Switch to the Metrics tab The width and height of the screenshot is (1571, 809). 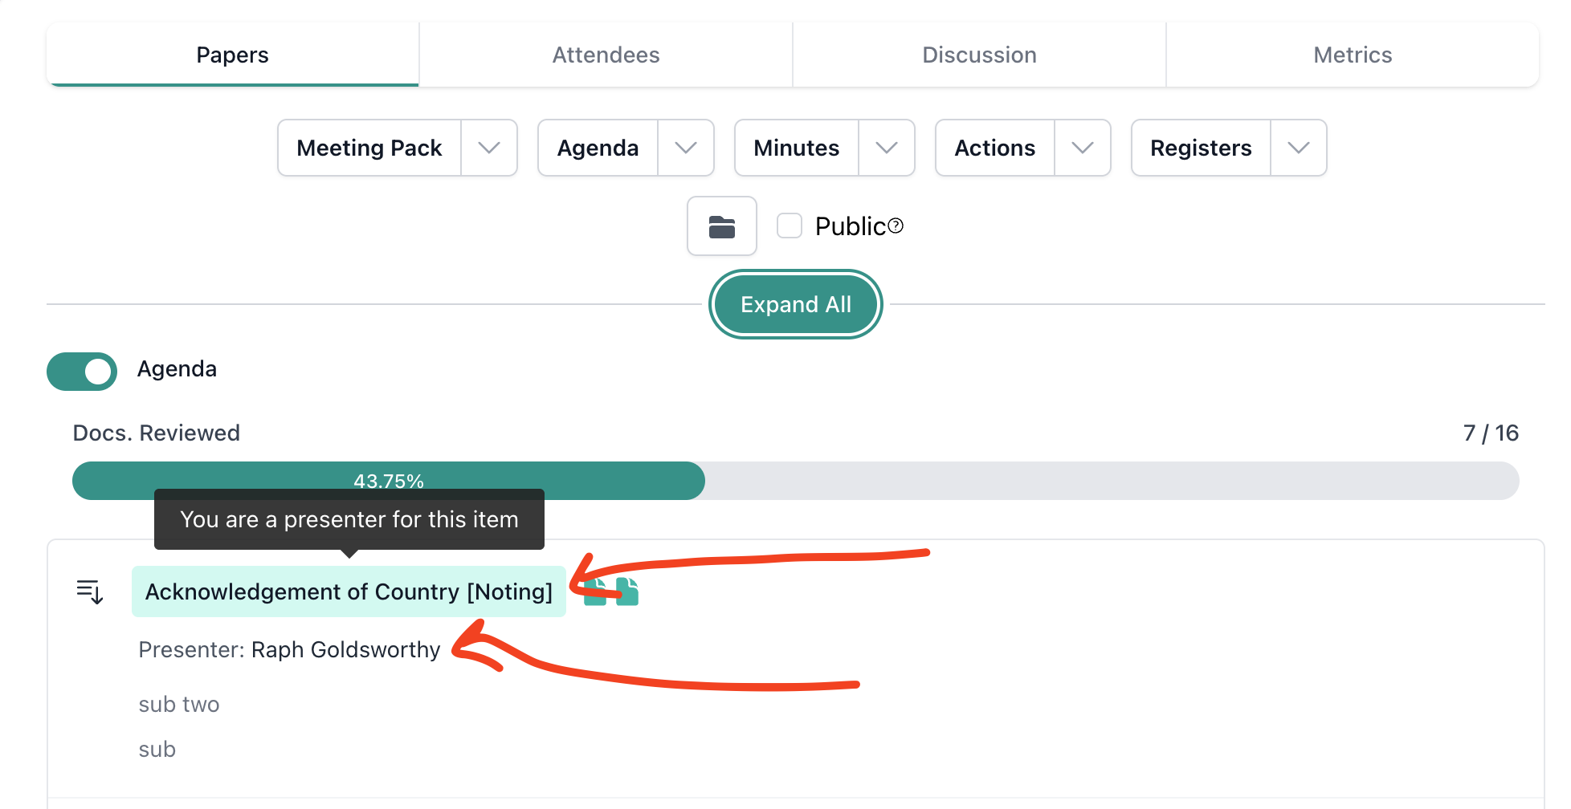[1353, 54]
